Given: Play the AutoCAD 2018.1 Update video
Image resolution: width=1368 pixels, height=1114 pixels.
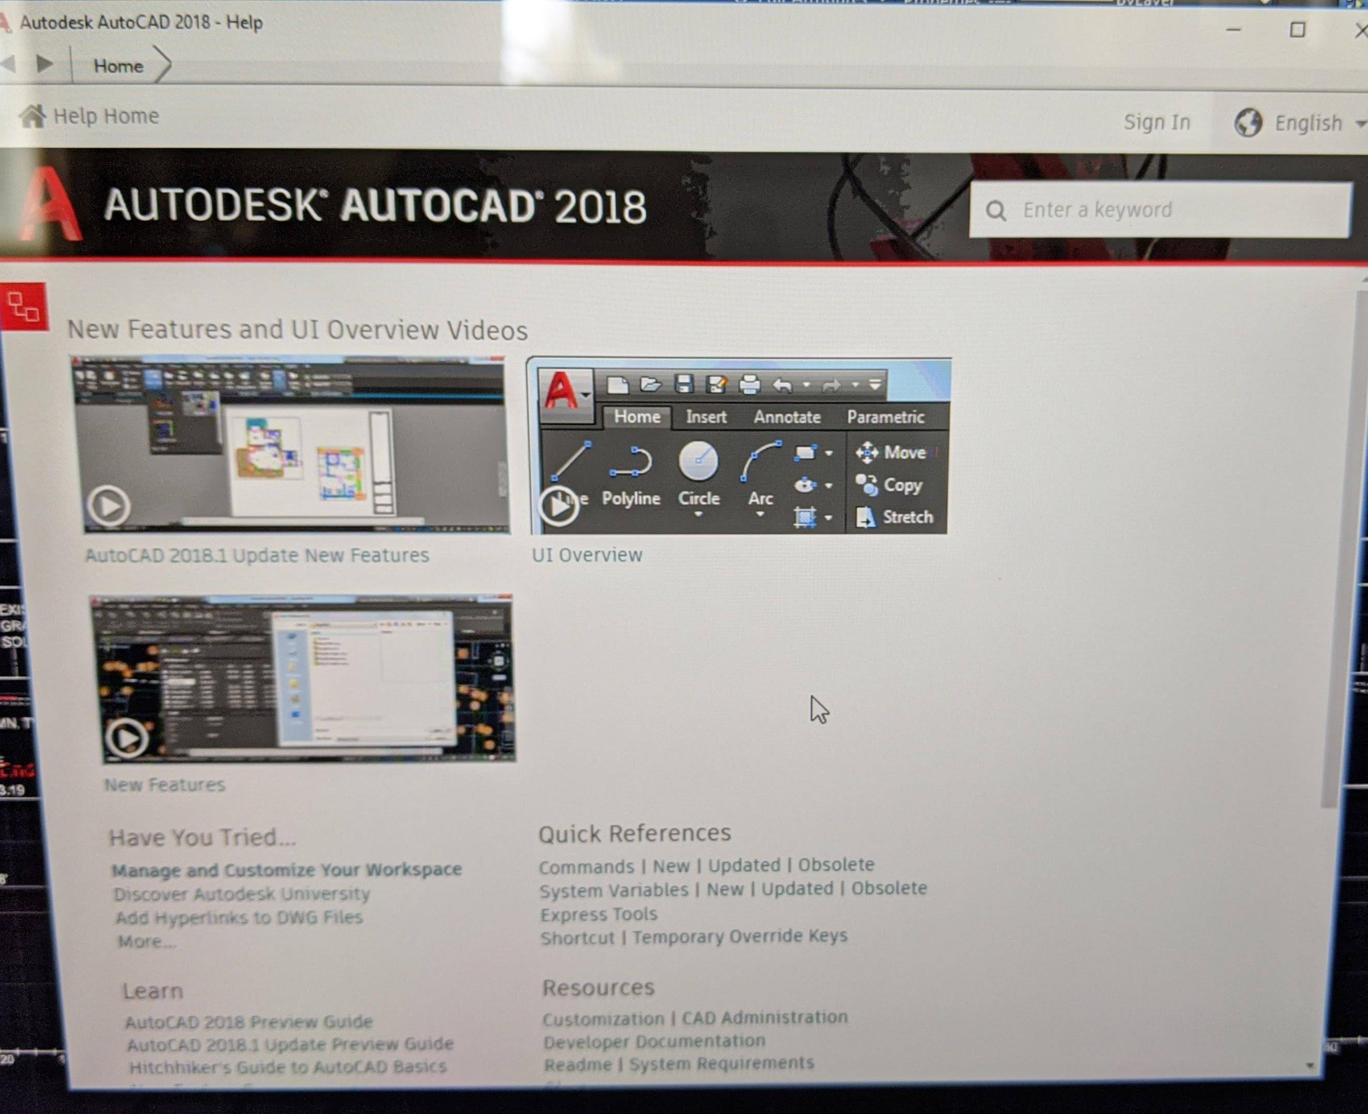Looking at the screenshot, I should click(x=108, y=506).
